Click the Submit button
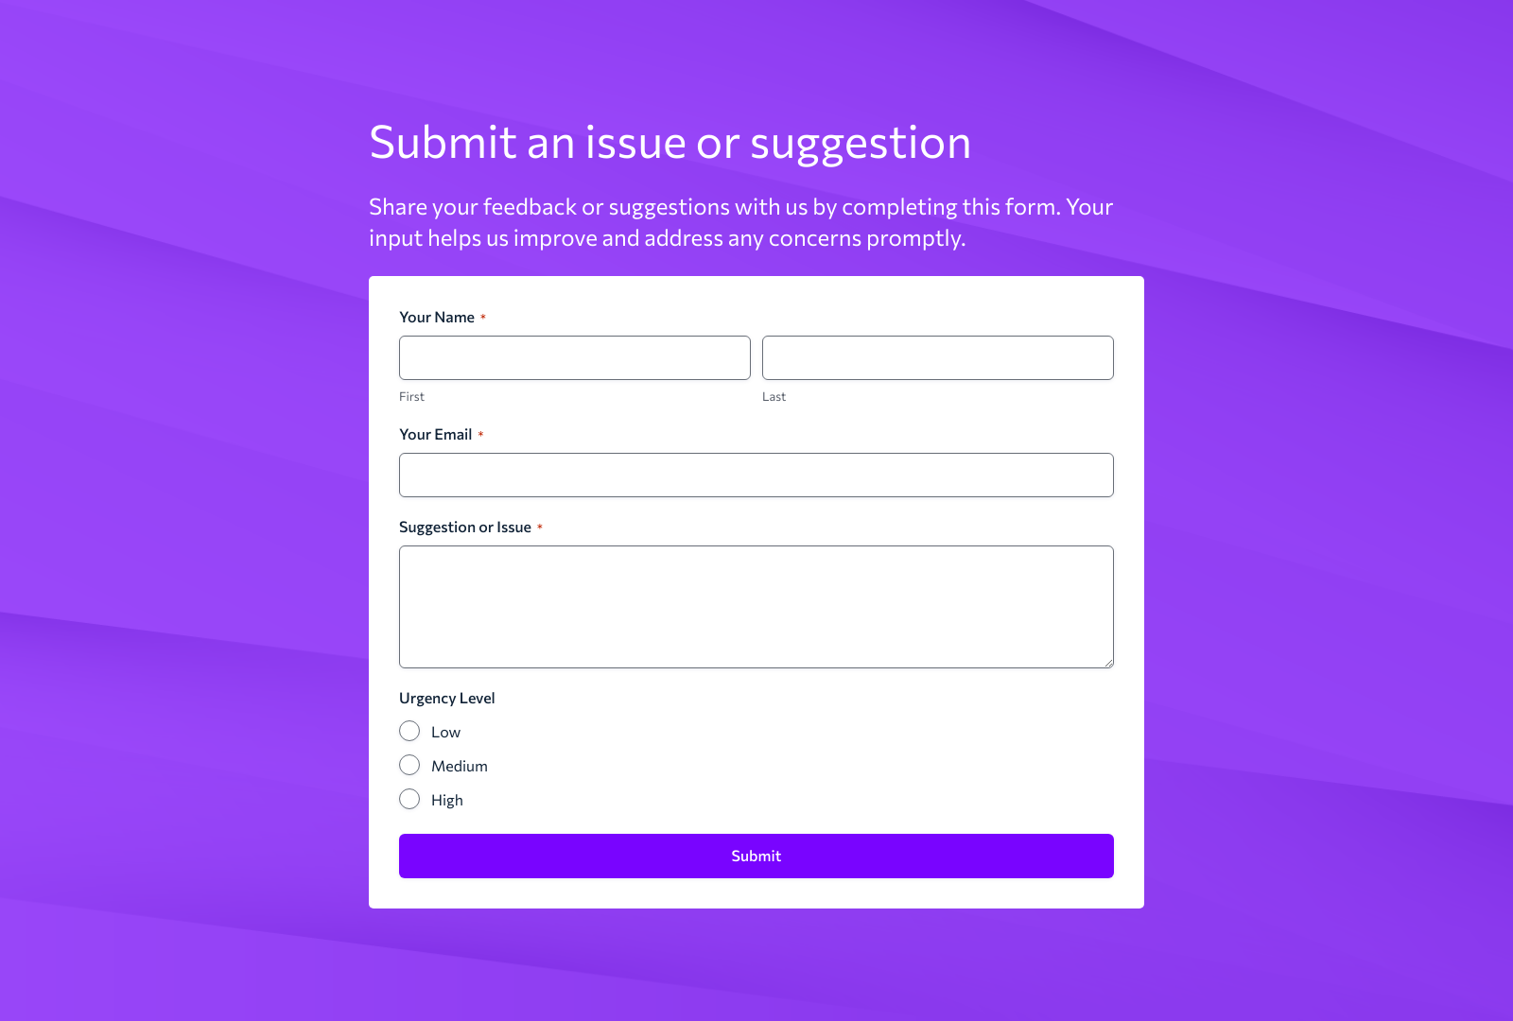 (756, 856)
